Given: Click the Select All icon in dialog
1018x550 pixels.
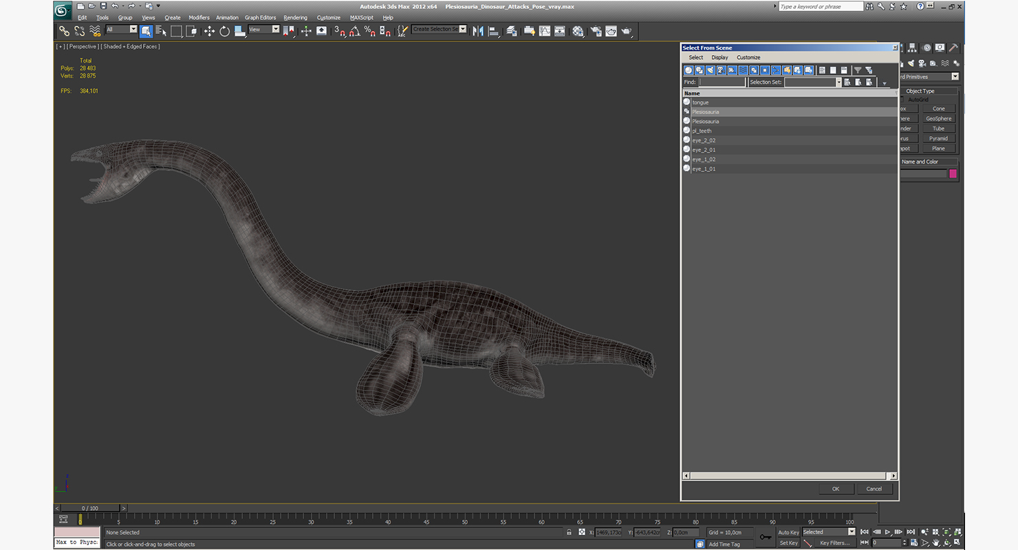Looking at the screenshot, I should coord(821,70).
